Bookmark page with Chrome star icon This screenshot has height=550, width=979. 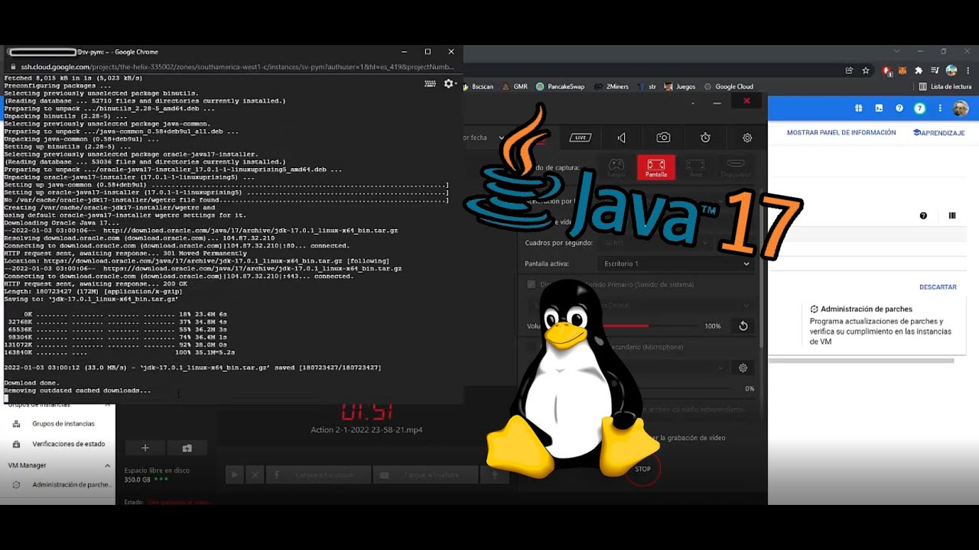coord(866,70)
